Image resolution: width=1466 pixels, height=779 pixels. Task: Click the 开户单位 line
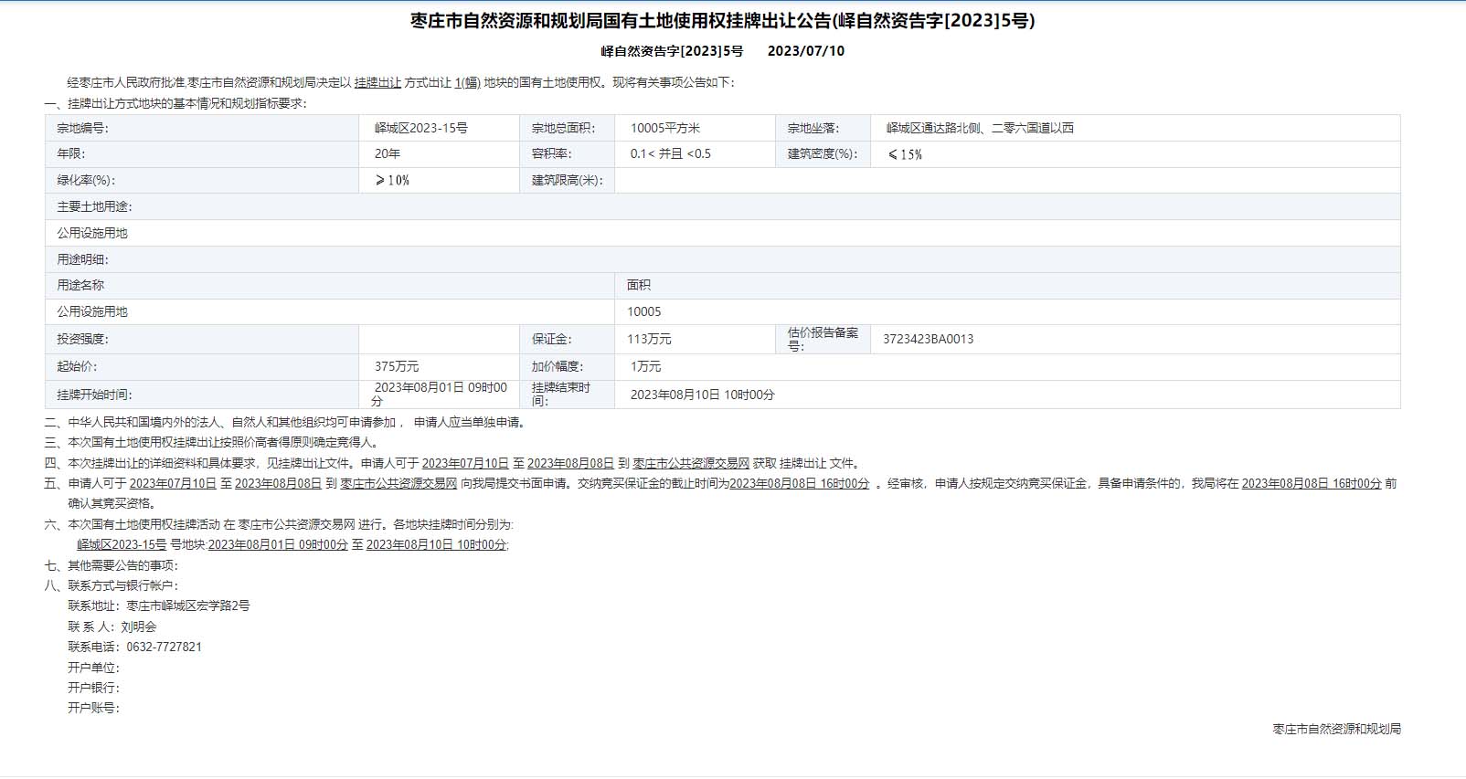tap(93, 668)
